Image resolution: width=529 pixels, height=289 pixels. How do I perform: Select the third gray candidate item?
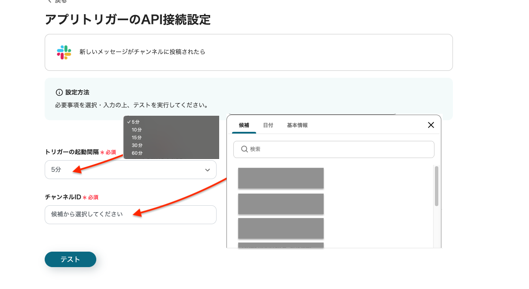(281, 228)
